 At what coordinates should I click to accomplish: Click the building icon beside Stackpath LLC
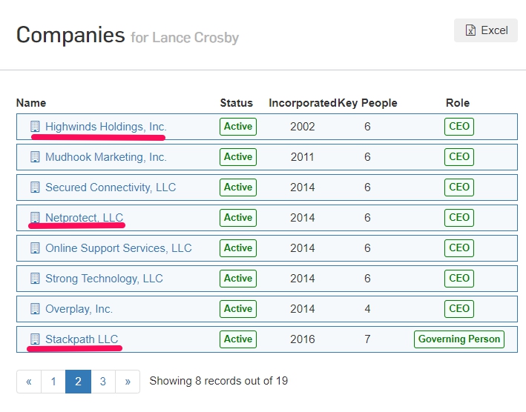[35, 339]
